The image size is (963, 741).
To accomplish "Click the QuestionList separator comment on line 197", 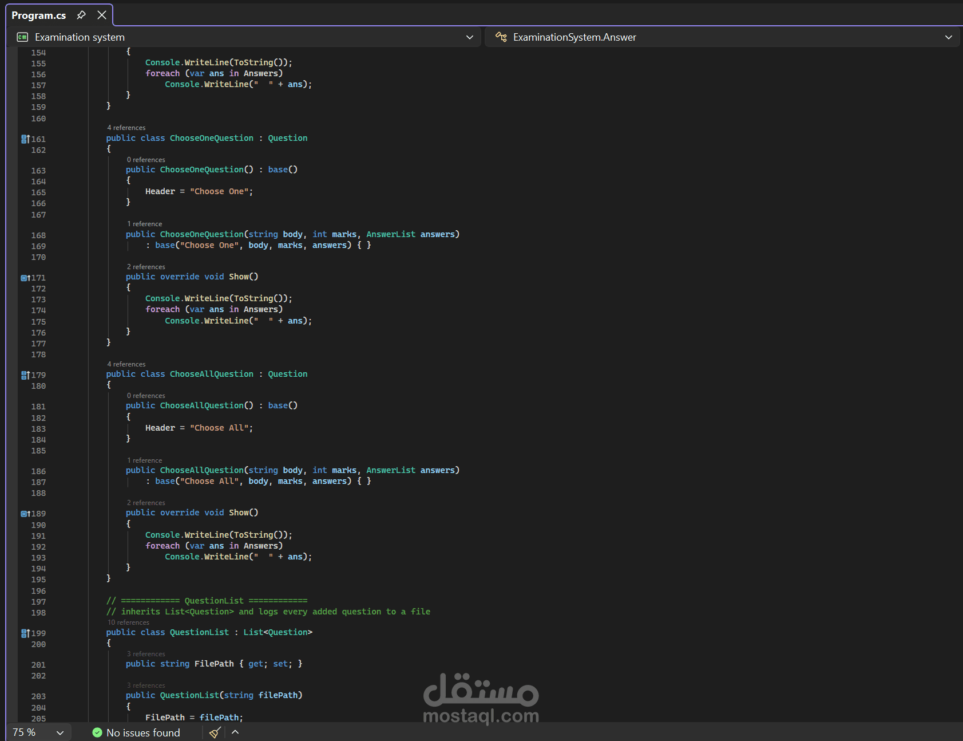I will click(207, 601).
